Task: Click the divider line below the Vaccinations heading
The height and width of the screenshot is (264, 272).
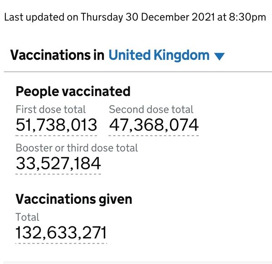Action: click(x=136, y=72)
